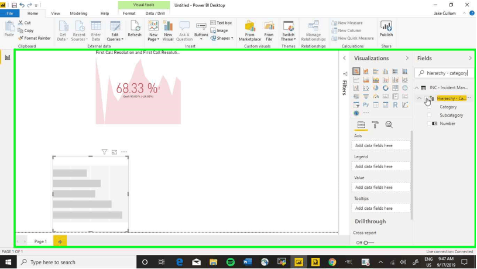Save the report from quick access toolbar
Viewport: 477px width, 269px height.
coord(14,5)
